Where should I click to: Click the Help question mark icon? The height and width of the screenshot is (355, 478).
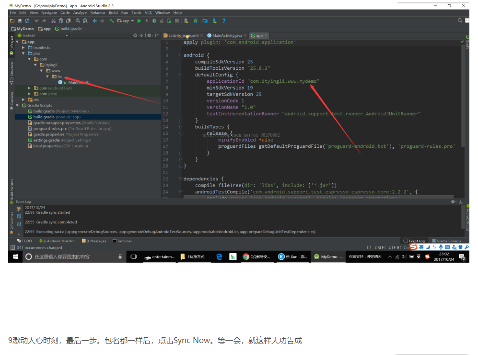point(223,21)
